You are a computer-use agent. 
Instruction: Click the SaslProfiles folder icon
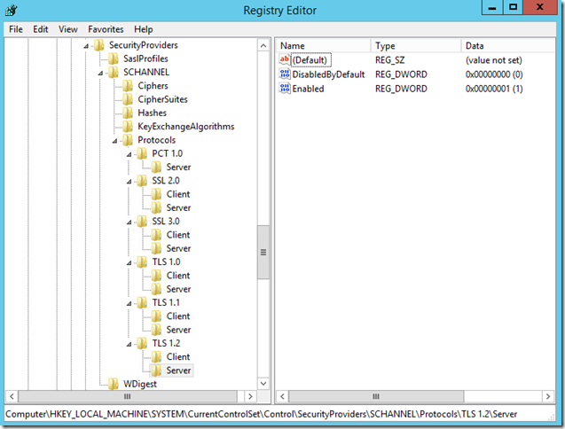[x=114, y=58]
